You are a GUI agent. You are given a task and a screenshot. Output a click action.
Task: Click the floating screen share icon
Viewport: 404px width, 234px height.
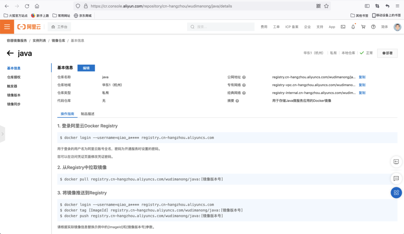(396, 162)
